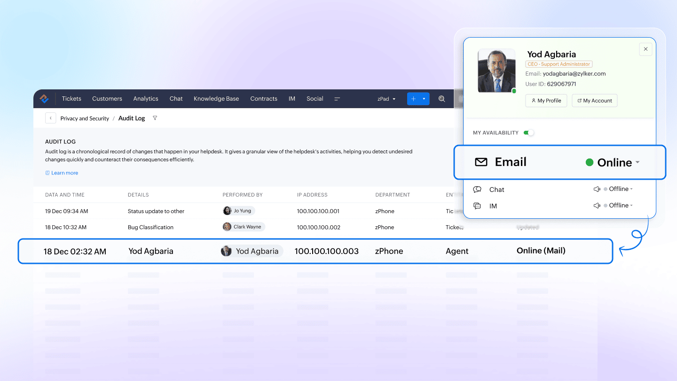Mute the Chat sound speaker icon
The image size is (677, 381).
tap(597, 189)
